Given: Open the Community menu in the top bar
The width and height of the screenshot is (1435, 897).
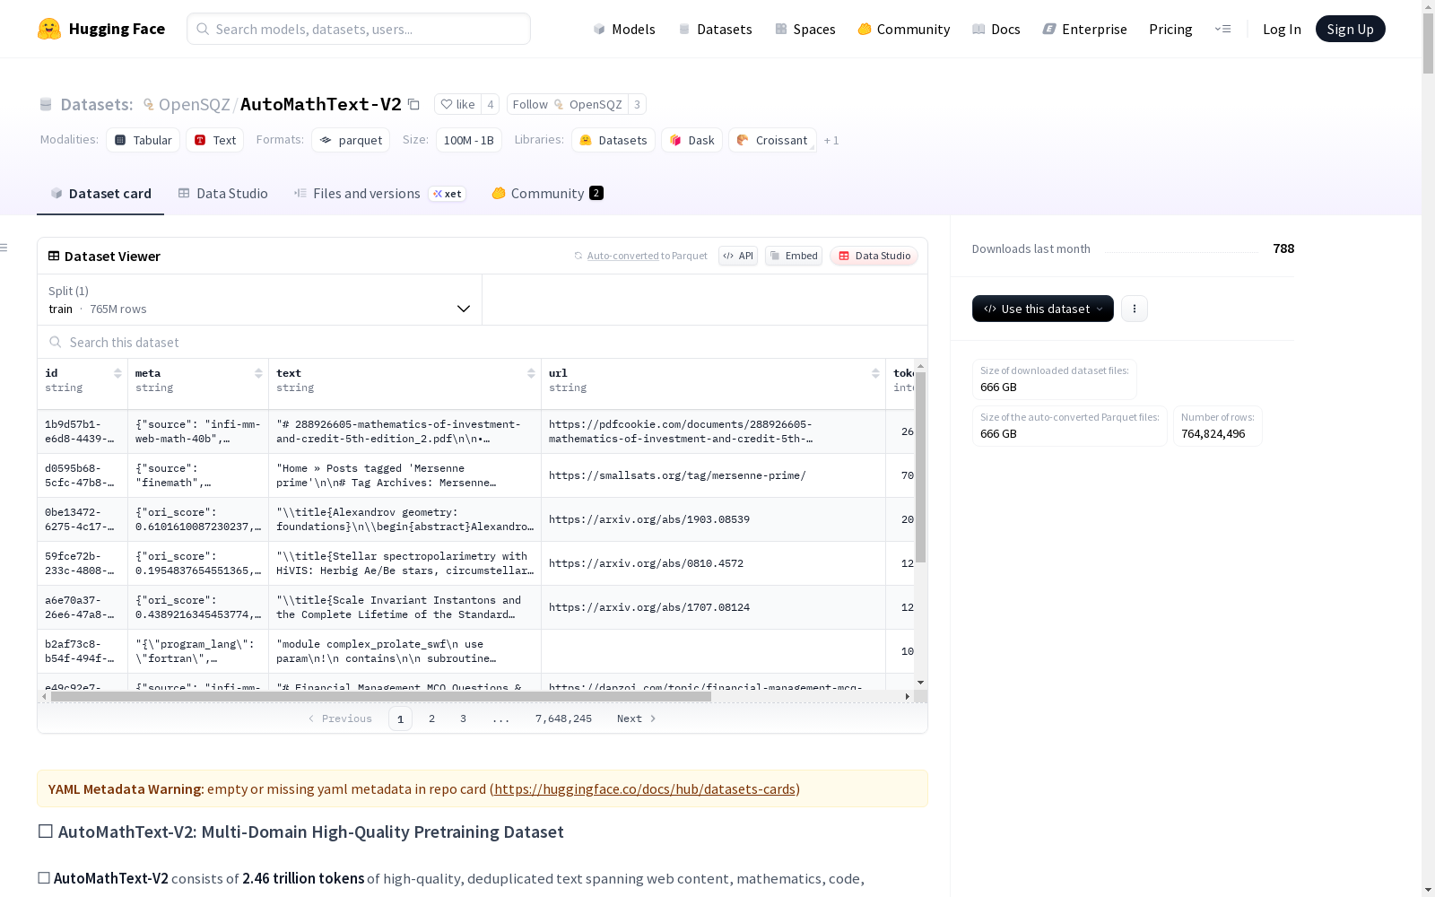Looking at the screenshot, I should [904, 29].
